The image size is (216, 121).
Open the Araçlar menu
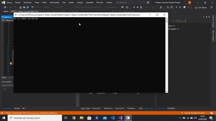tap(80, 2)
